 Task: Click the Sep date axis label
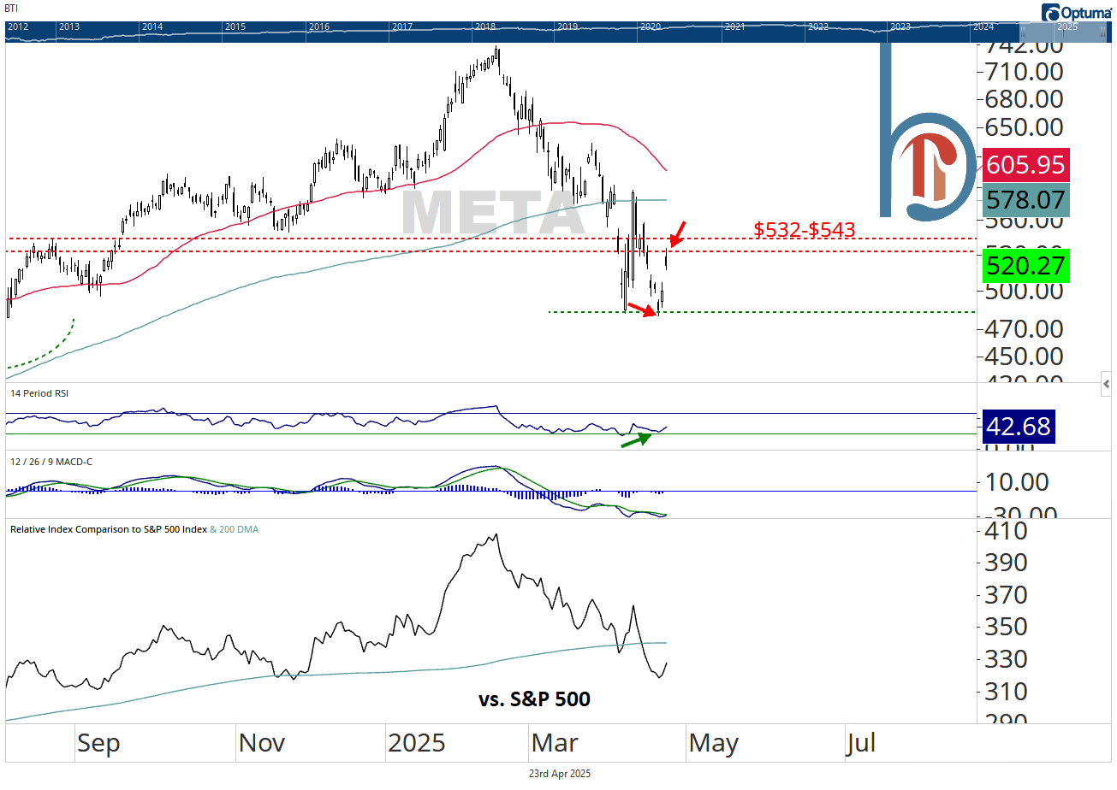[x=98, y=744]
